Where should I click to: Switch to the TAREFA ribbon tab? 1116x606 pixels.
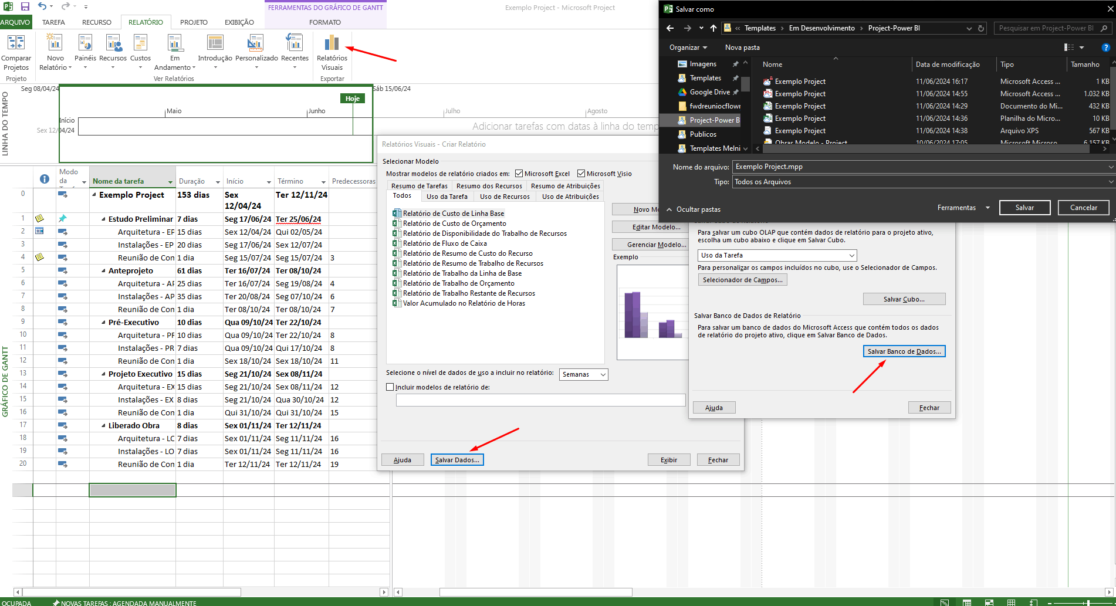[53, 22]
